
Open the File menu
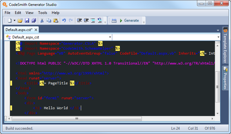point(7,13)
